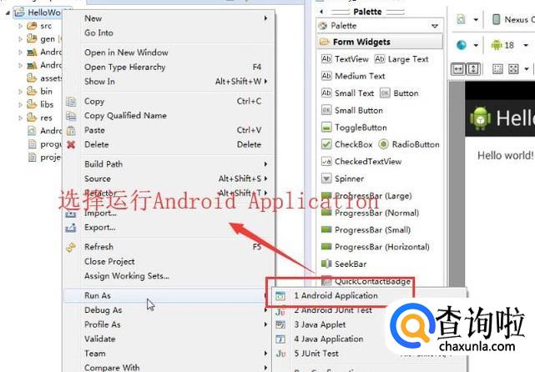Click the red Delete icon in context menu
Viewport: 535px width, 372px height.
tap(71, 144)
